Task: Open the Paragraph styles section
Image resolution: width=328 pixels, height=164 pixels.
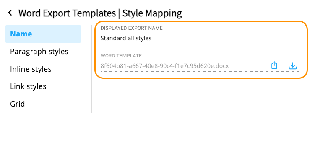Action: (39, 52)
